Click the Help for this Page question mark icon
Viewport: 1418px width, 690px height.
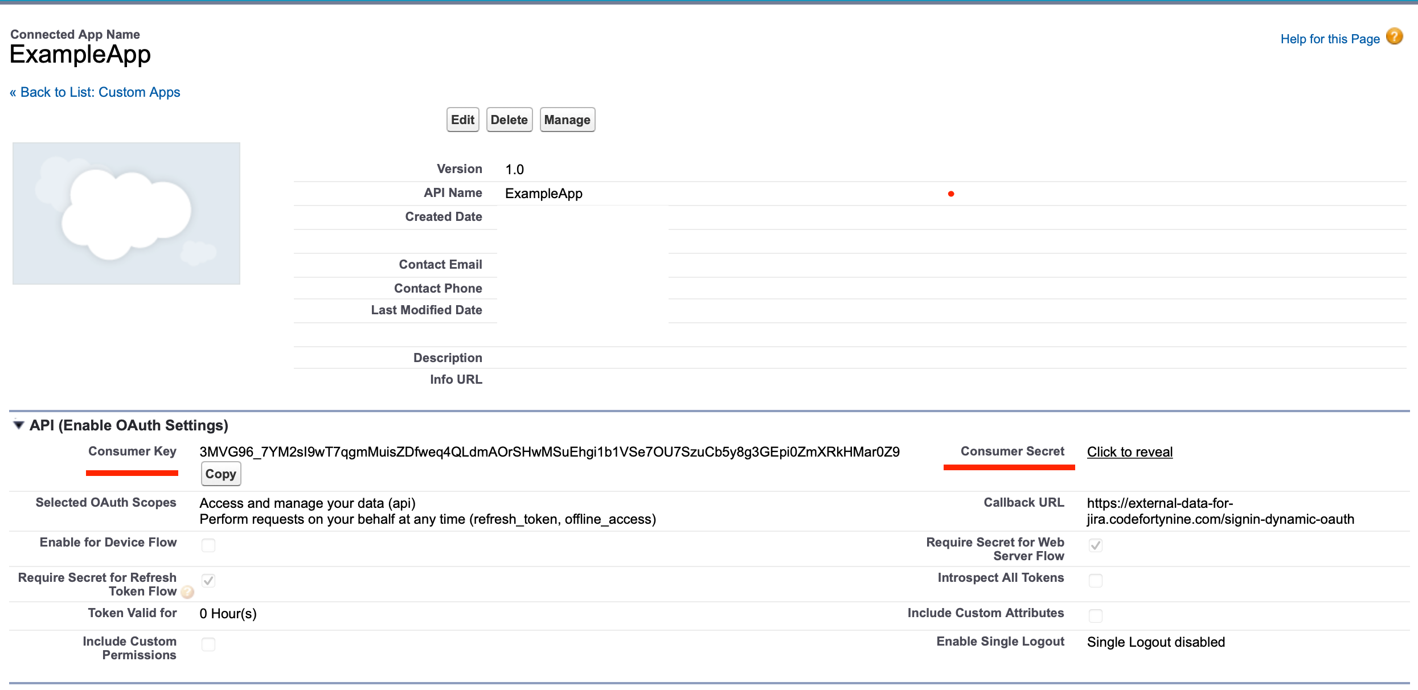pos(1395,36)
